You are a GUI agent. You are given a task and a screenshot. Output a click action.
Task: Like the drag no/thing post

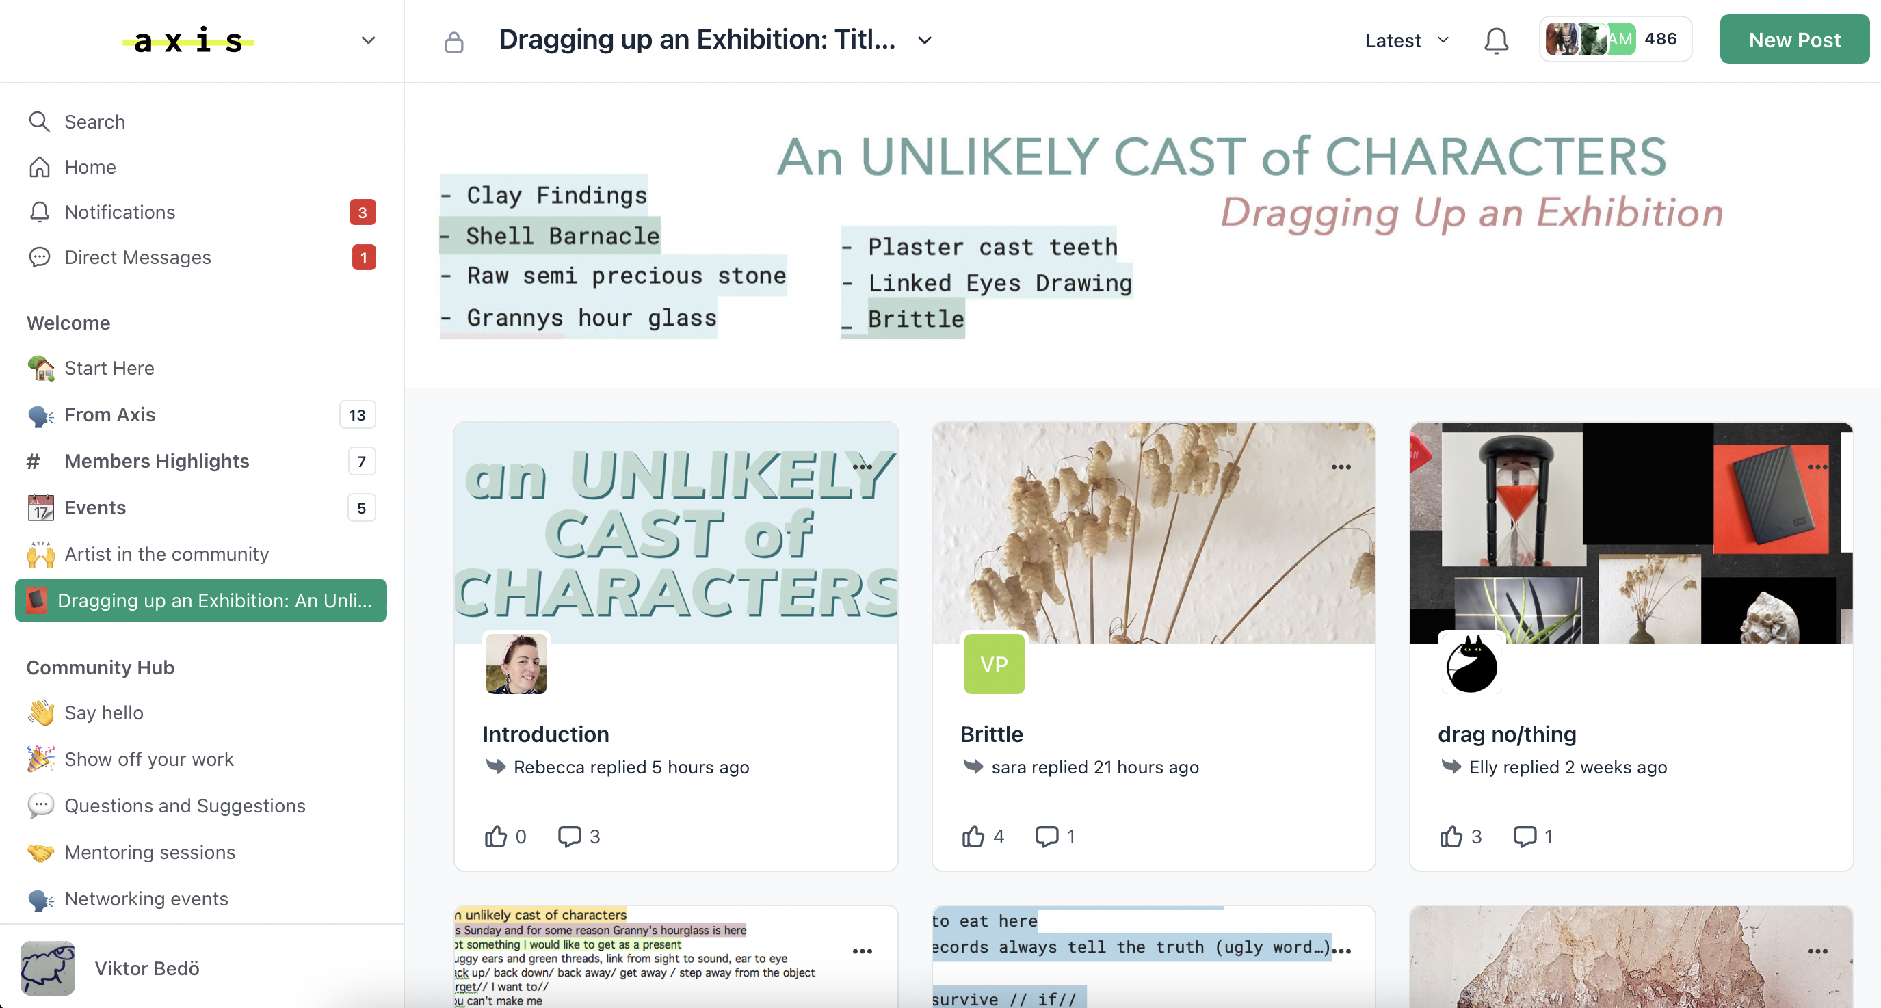pos(1451,836)
